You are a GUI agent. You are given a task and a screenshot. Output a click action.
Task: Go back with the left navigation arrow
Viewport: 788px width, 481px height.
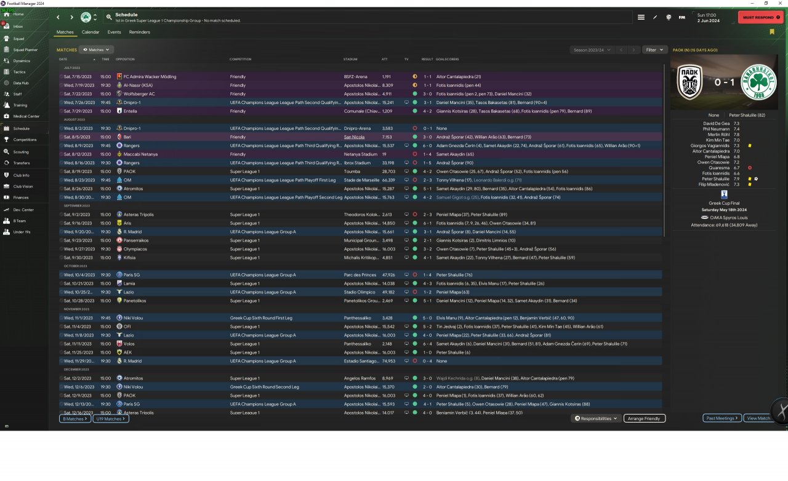coord(58,17)
